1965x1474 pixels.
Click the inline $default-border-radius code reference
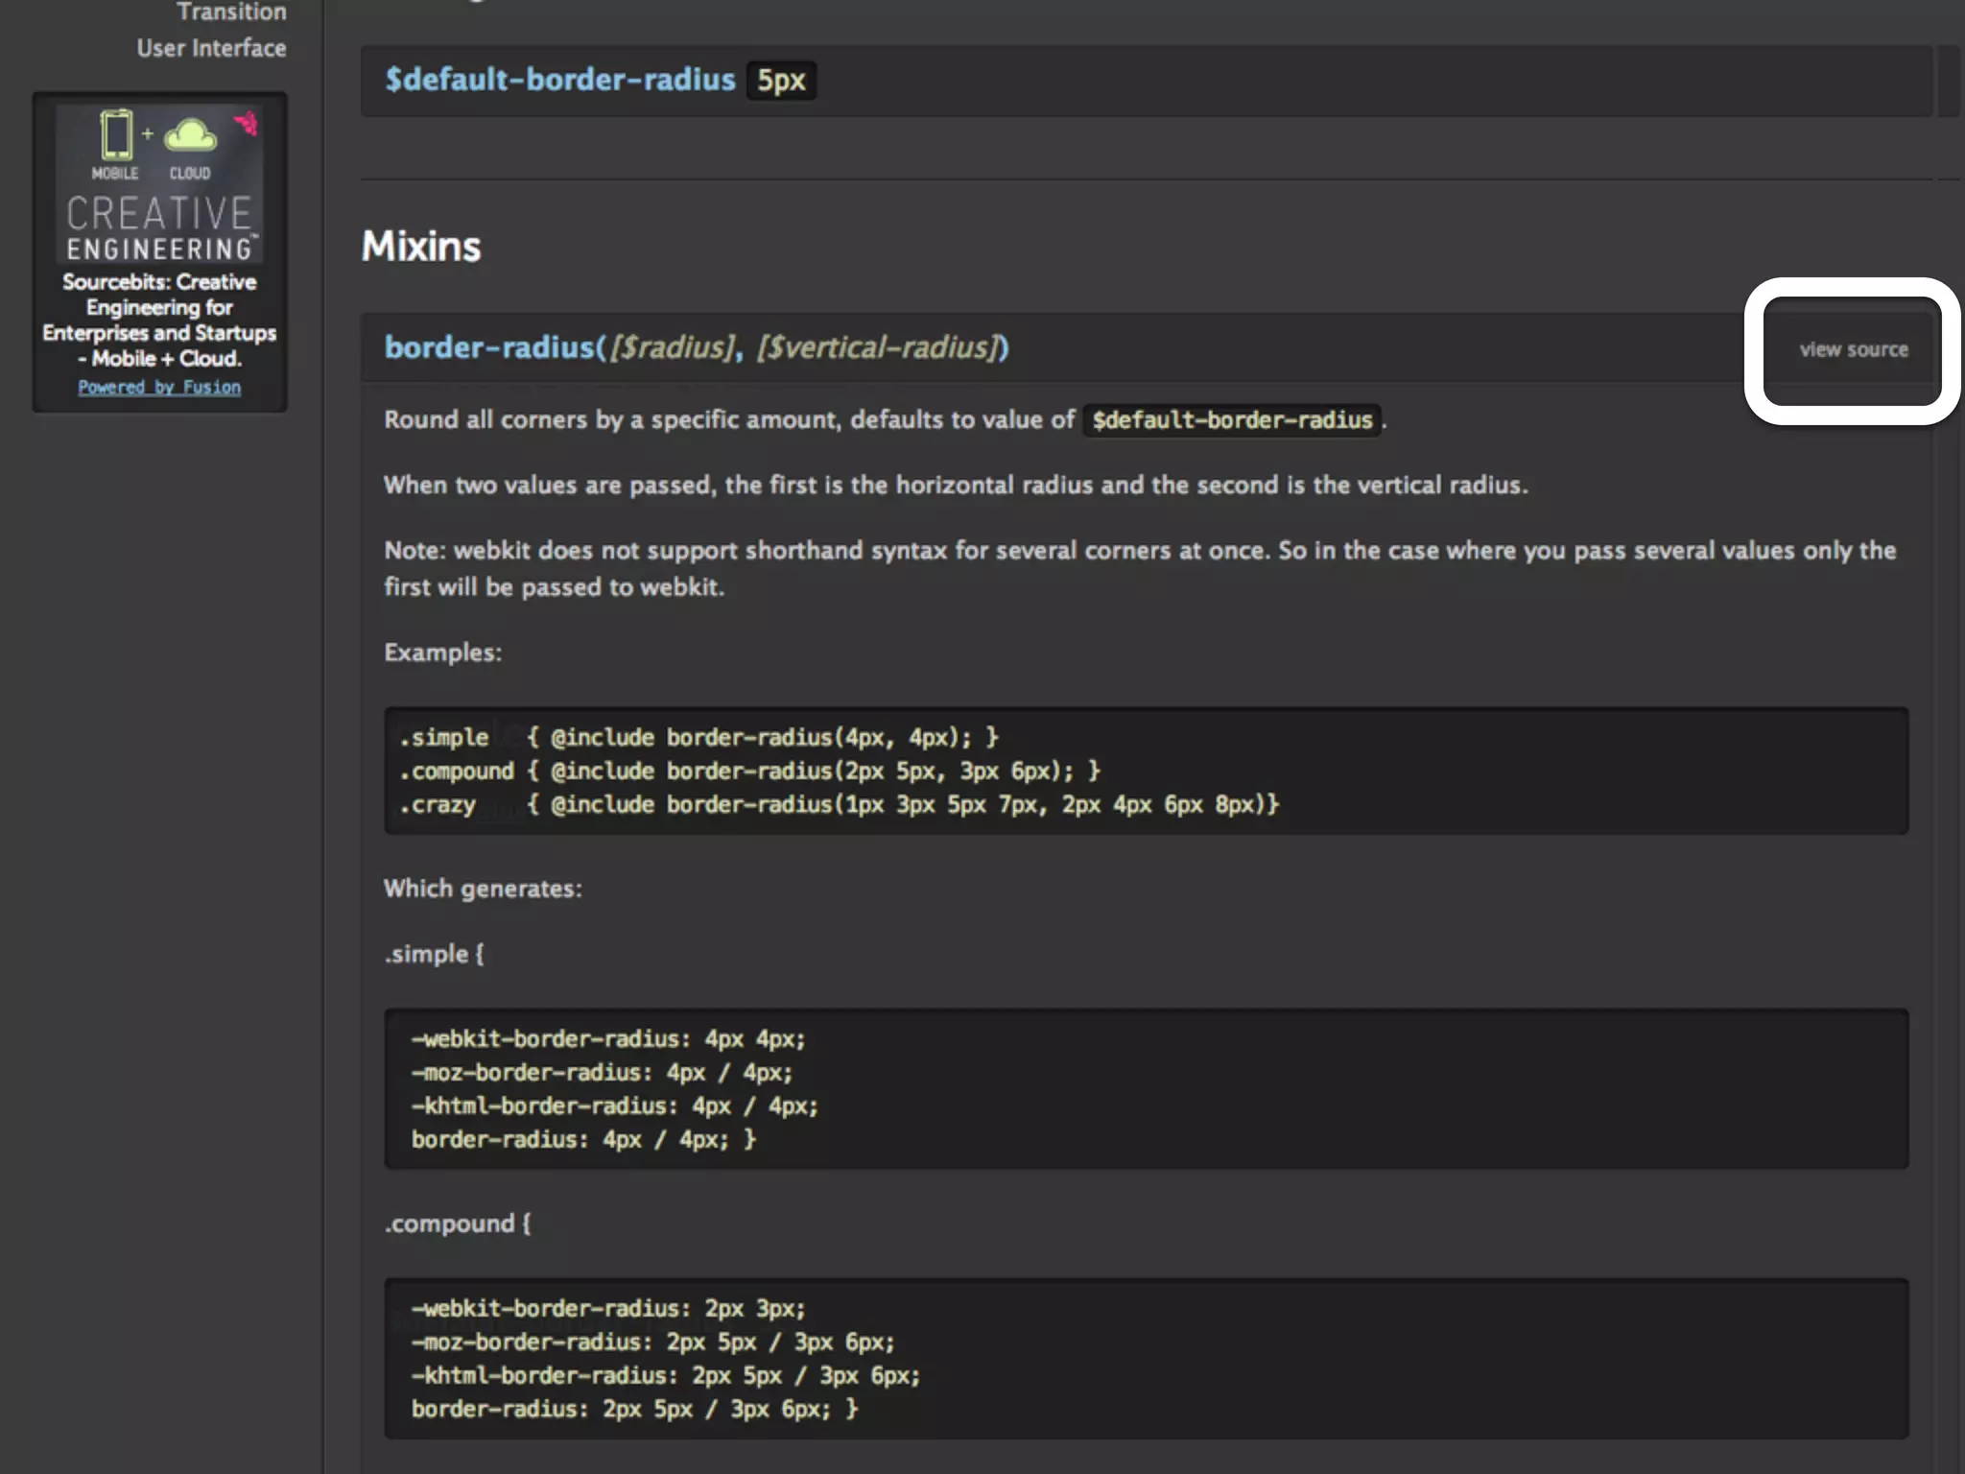point(1231,420)
